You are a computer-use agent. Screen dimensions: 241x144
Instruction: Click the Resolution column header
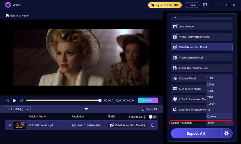78,116
